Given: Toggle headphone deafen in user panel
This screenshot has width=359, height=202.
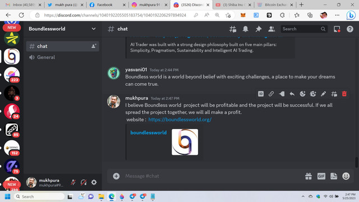Looking at the screenshot, I should coord(84,182).
